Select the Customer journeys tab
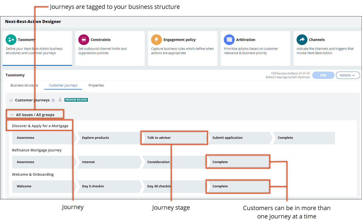Image resolution: width=362 pixels, height=222 pixels. coord(63,85)
